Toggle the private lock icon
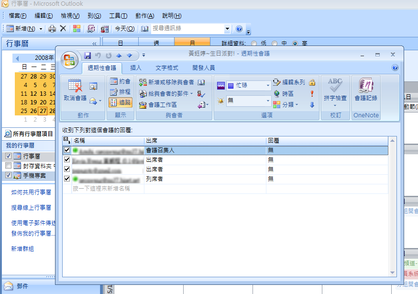Viewport: 418px width, 294px height. click(312, 82)
